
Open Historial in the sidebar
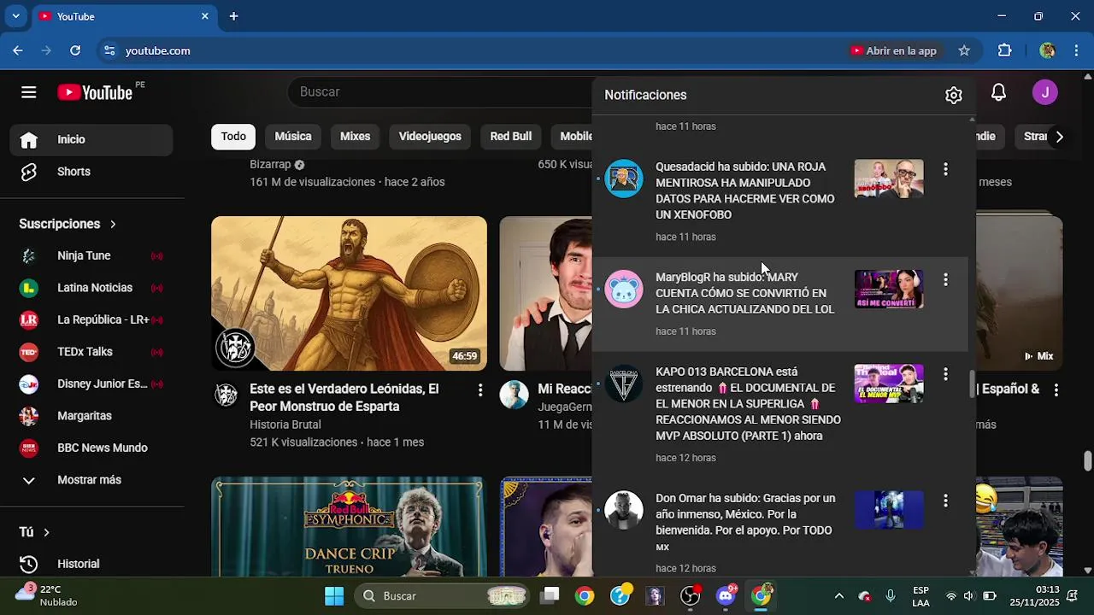[92, 564]
